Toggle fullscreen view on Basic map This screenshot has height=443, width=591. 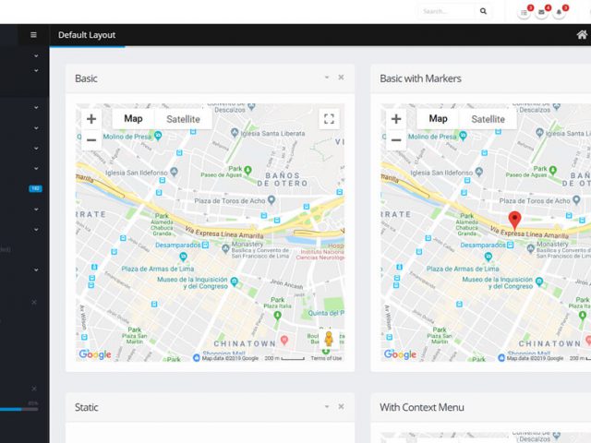[330, 118]
